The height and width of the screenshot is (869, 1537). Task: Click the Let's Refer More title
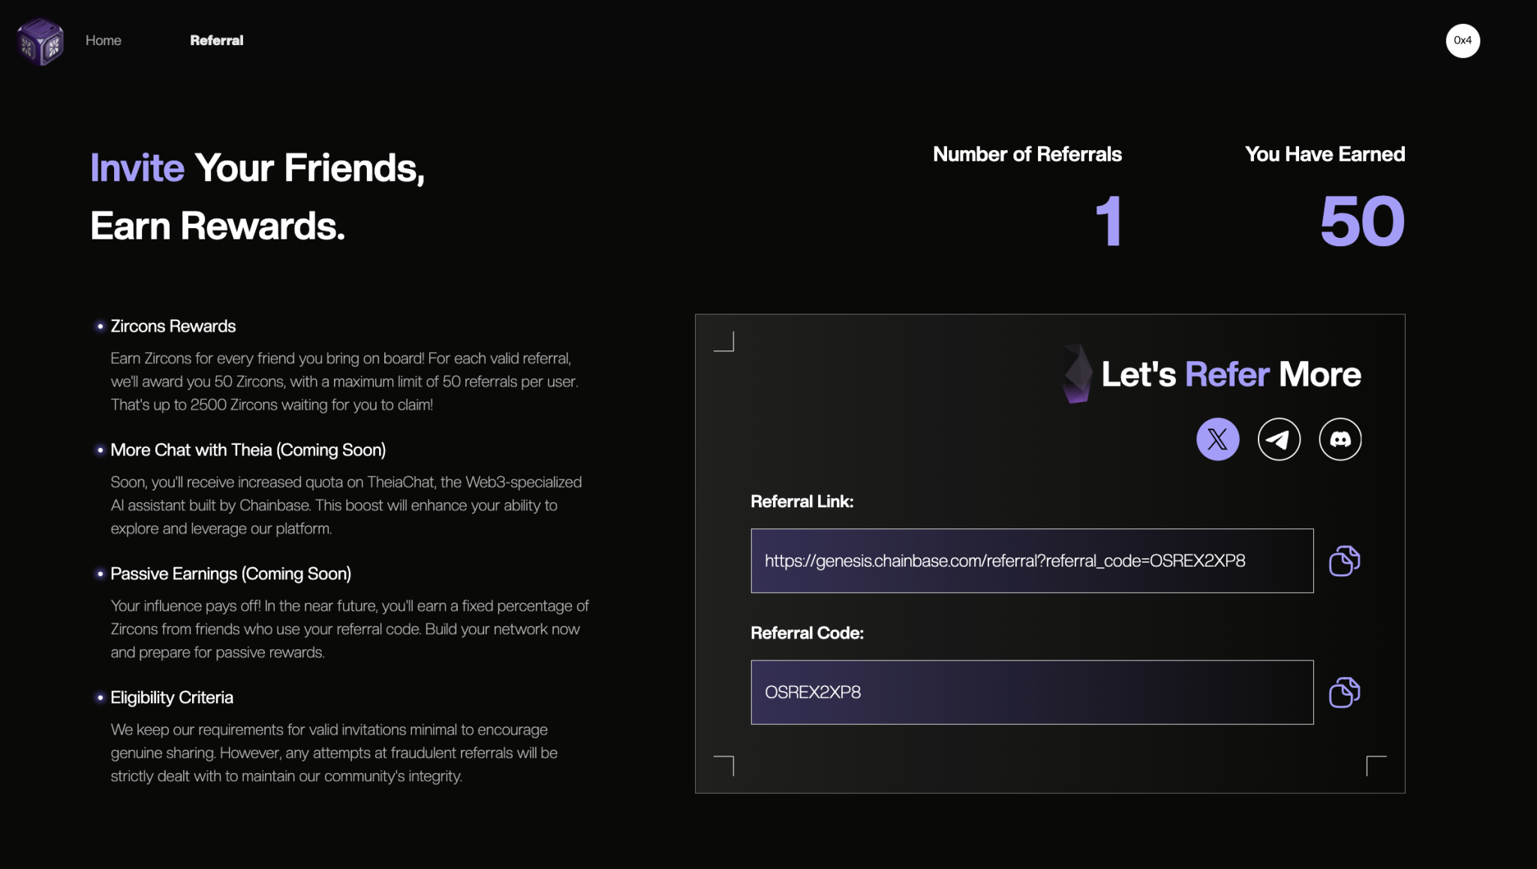[x=1231, y=374]
